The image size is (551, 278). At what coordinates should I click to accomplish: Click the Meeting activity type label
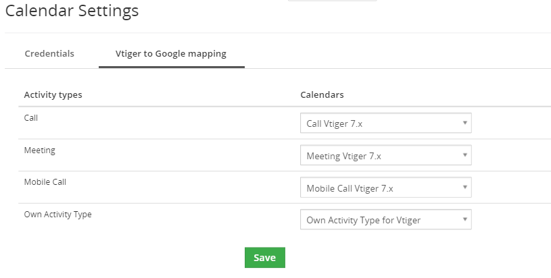(x=40, y=150)
